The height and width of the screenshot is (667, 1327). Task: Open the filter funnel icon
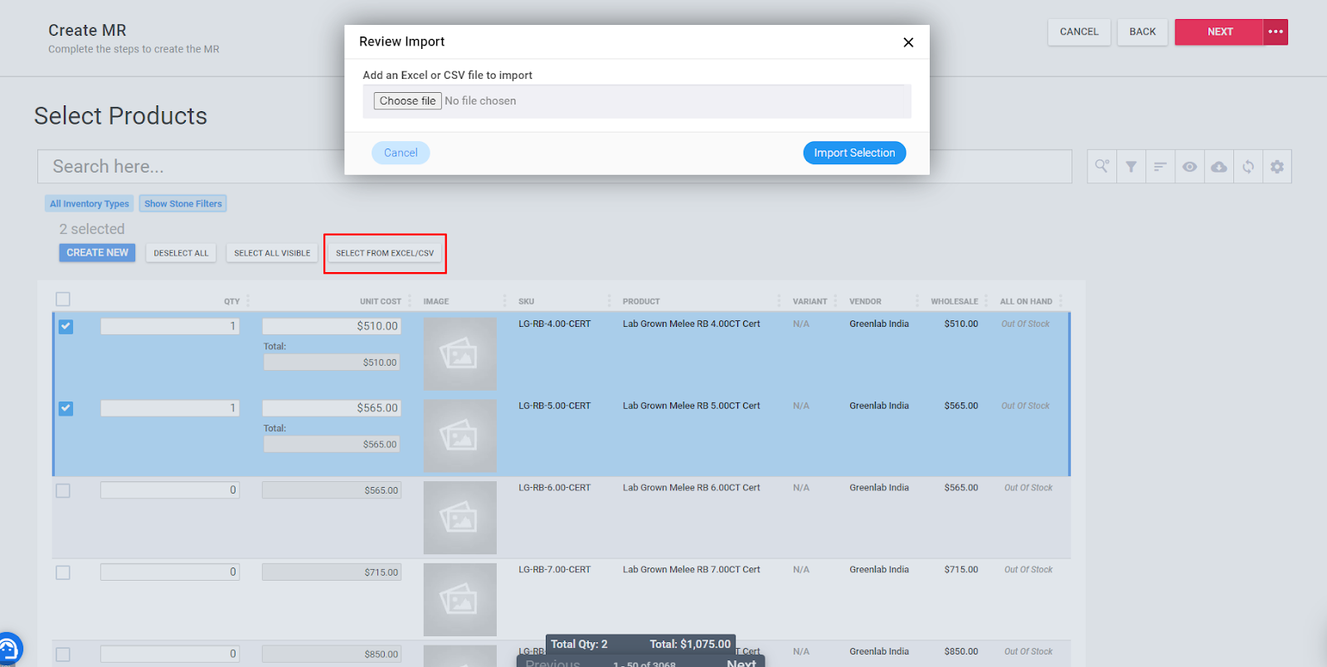pyautogui.click(x=1130, y=167)
